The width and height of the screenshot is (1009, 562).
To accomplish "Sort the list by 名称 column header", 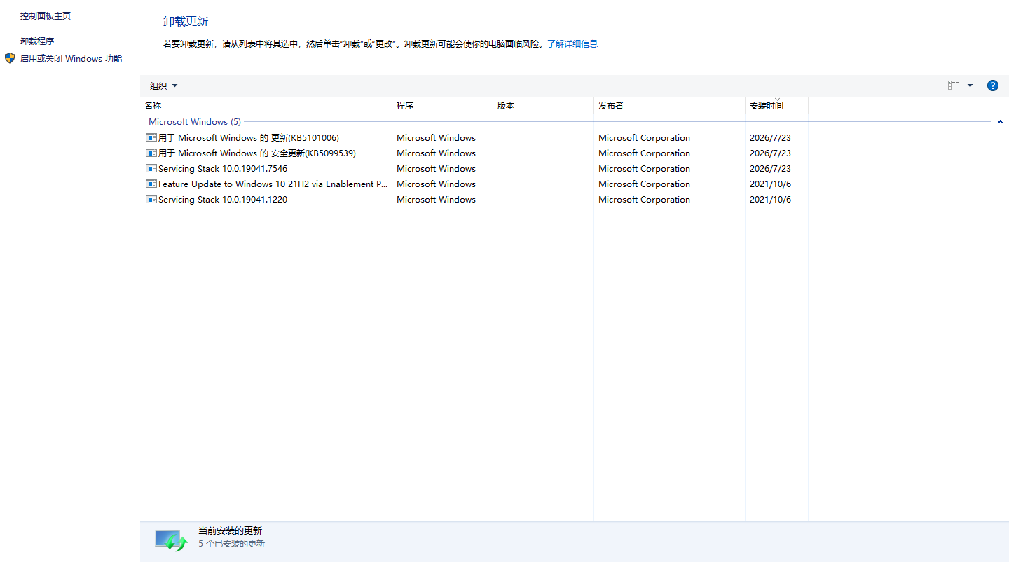I will pyautogui.click(x=266, y=106).
